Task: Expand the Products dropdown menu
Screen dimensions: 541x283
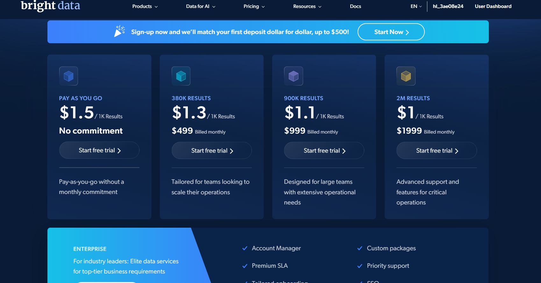Action: pyautogui.click(x=145, y=6)
